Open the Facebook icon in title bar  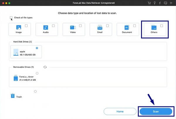tap(160, 3)
